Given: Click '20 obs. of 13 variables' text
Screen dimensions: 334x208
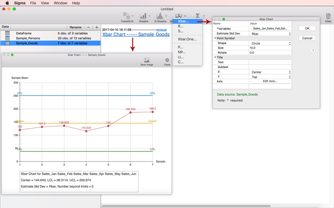Looking at the screenshot, I should click(x=74, y=38).
